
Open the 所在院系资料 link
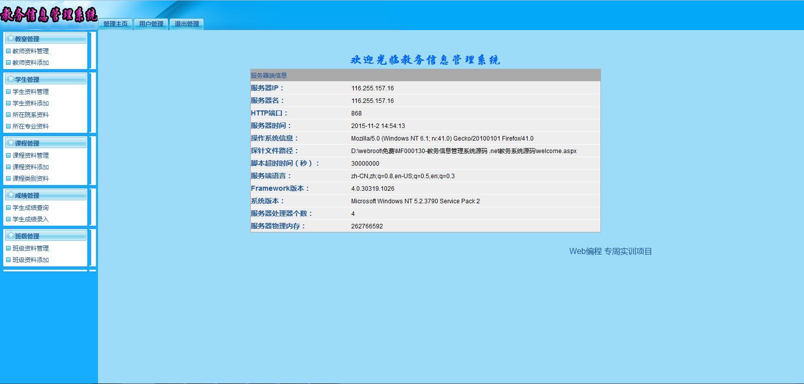[x=31, y=115]
